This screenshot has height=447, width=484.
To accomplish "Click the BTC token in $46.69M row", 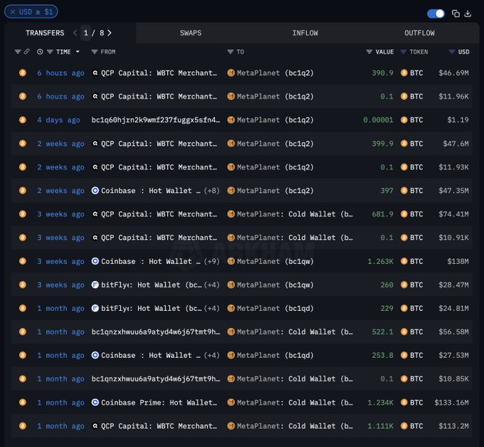I will coord(416,73).
